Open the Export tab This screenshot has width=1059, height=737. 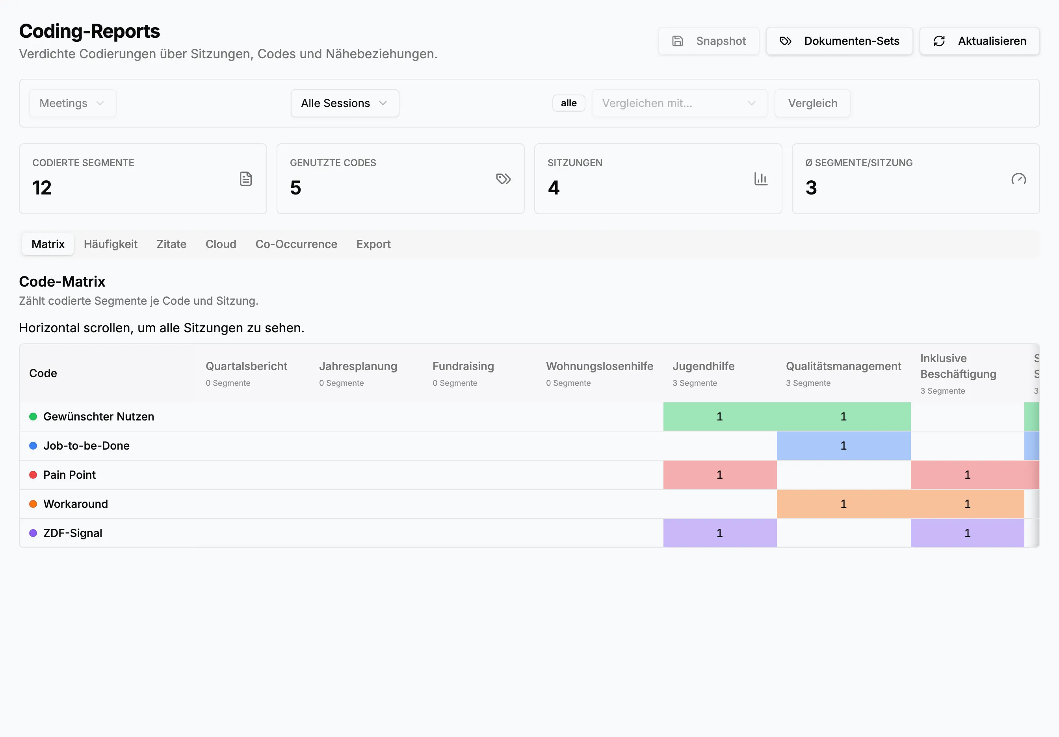pyautogui.click(x=373, y=244)
